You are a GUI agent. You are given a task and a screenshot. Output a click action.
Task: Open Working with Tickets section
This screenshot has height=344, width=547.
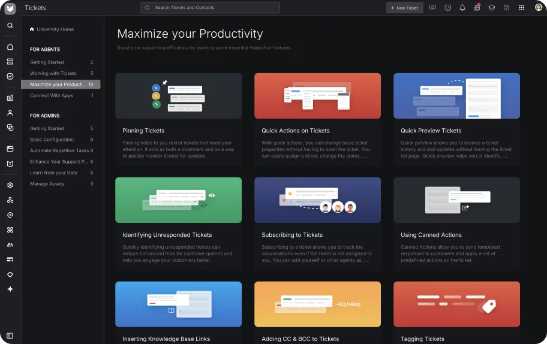61,74
